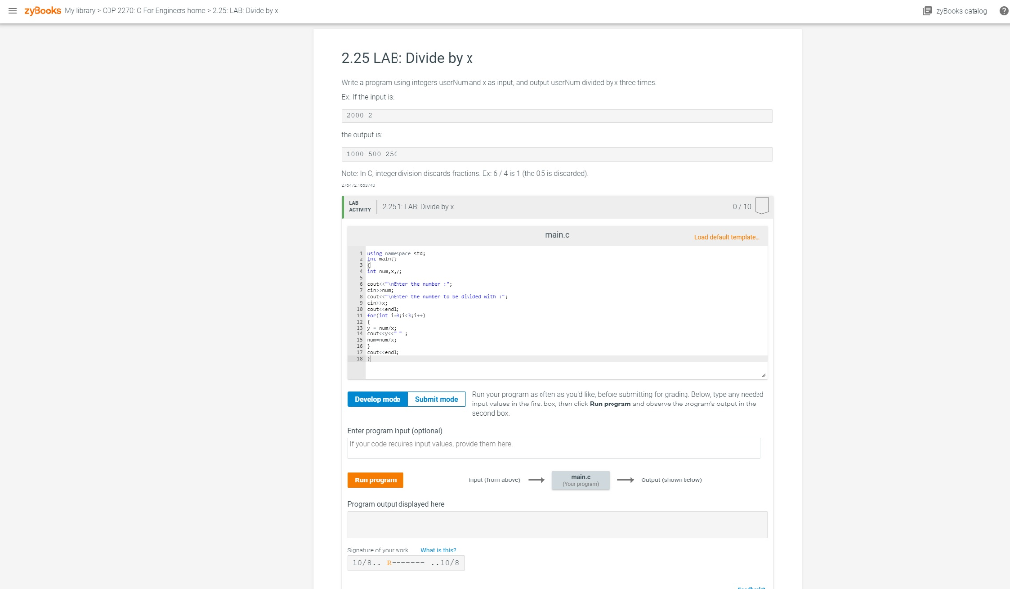The image size is (1010, 589).
Task: Click the main.c program box in the diagram
Action: click(580, 480)
